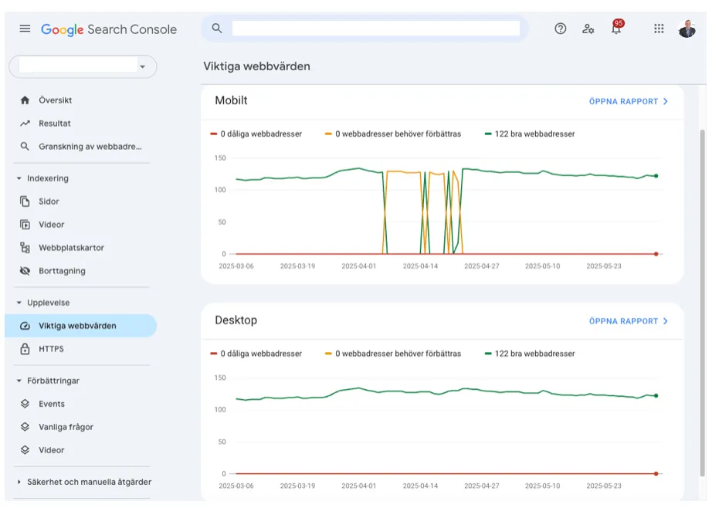This screenshot has width=712, height=508.
Task: Click the Google Search Console logo
Action: coord(109,29)
